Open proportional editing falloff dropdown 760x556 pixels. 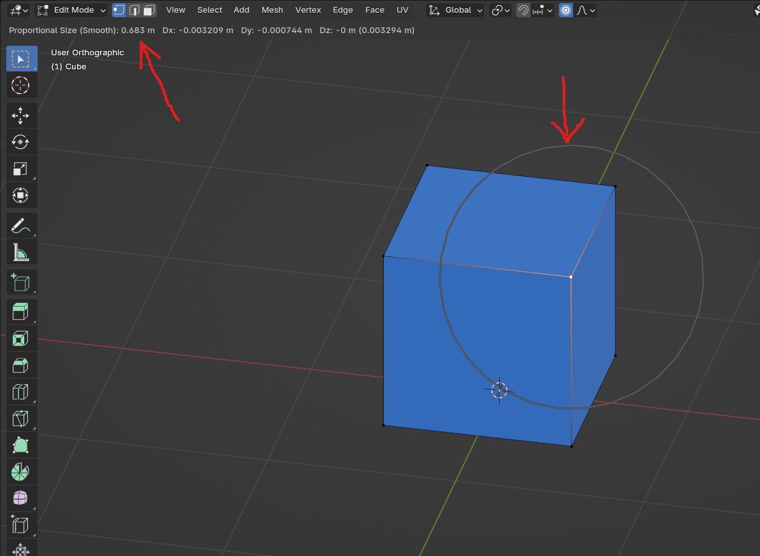click(586, 10)
